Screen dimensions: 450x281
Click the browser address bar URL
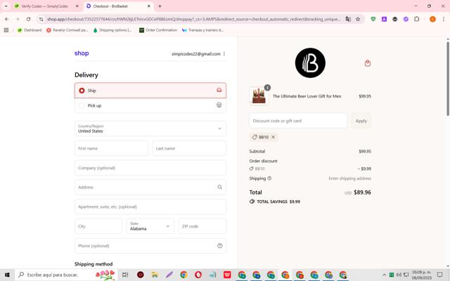pos(194,19)
